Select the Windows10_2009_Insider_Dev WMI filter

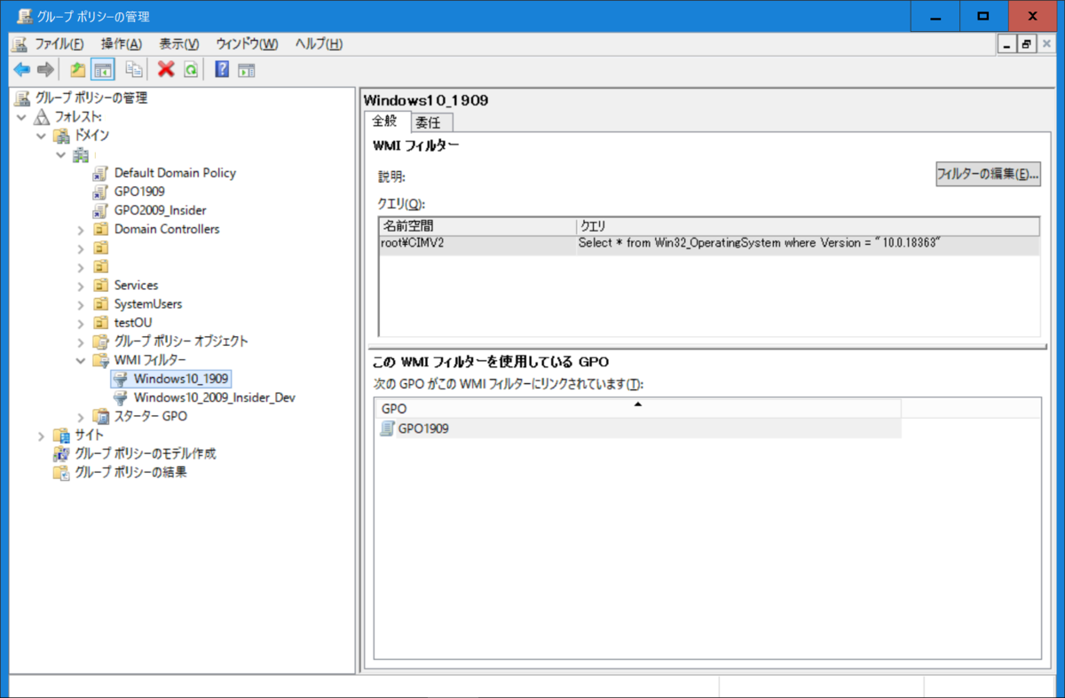[214, 397]
